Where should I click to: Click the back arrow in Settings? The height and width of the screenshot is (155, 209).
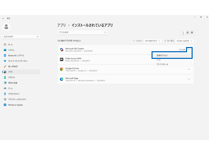tap(3, 18)
